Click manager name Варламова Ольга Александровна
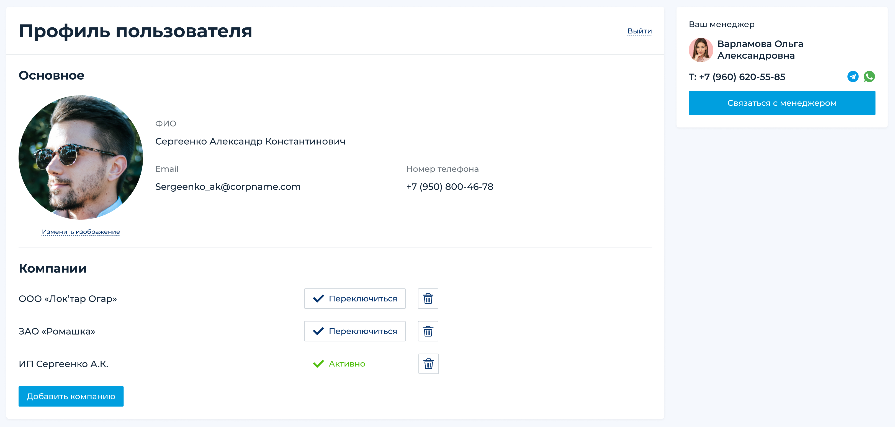895x427 pixels. pos(760,50)
